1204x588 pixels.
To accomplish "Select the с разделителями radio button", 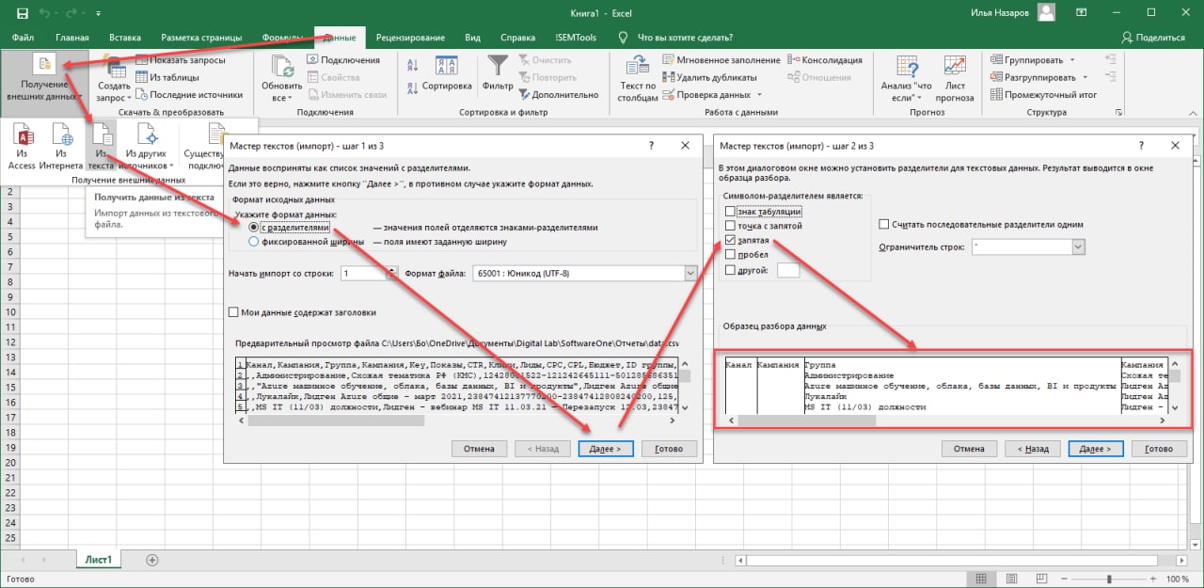I will (x=254, y=228).
